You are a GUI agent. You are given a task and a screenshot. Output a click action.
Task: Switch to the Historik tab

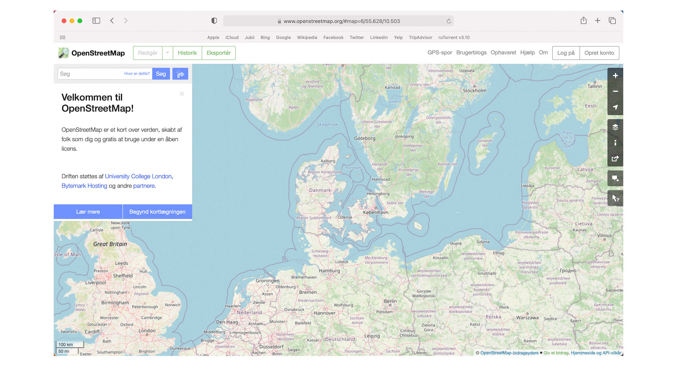(x=187, y=53)
